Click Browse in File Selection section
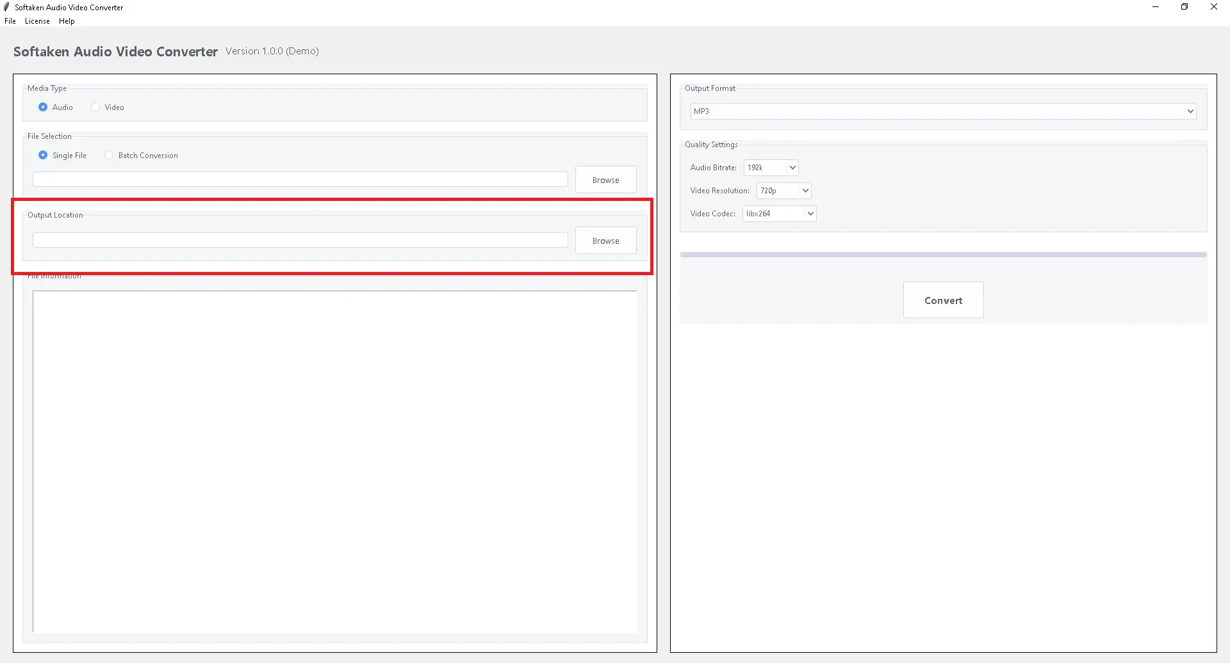The image size is (1230, 663). point(605,180)
